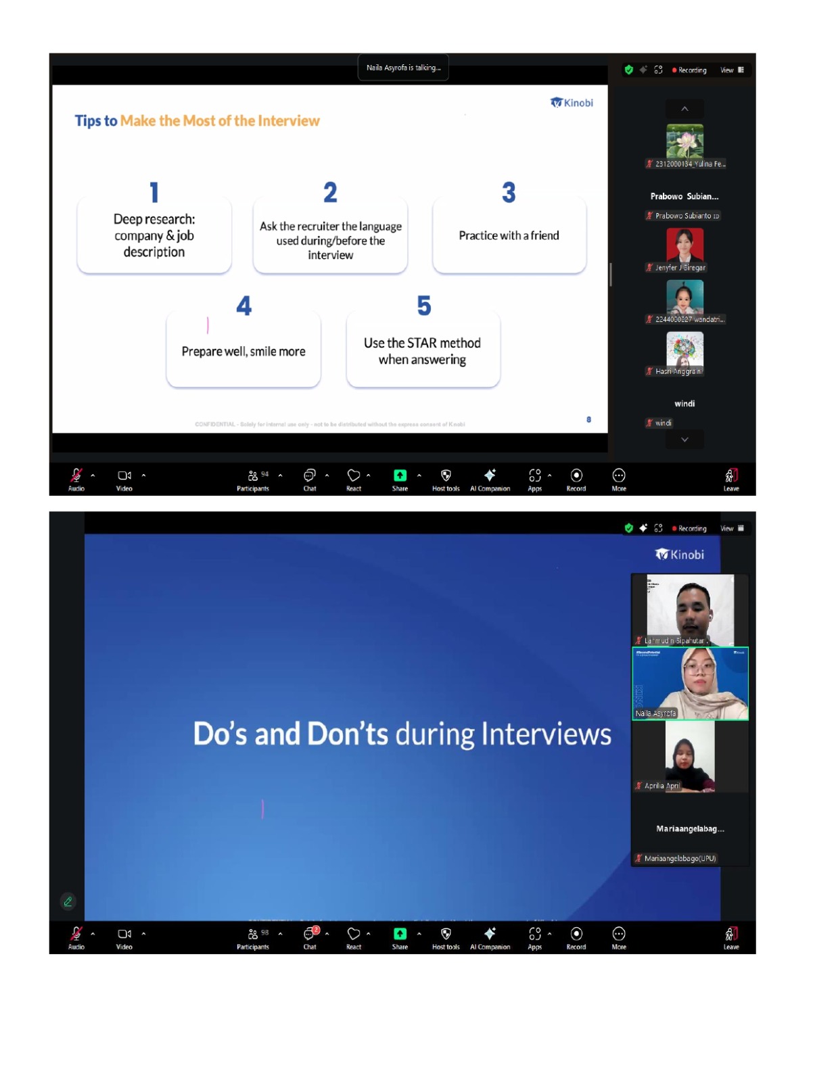Image resolution: width=836 pixels, height=1082 pixels.
Task: Open Chat with the red notification badge
Action: point(310,937)
